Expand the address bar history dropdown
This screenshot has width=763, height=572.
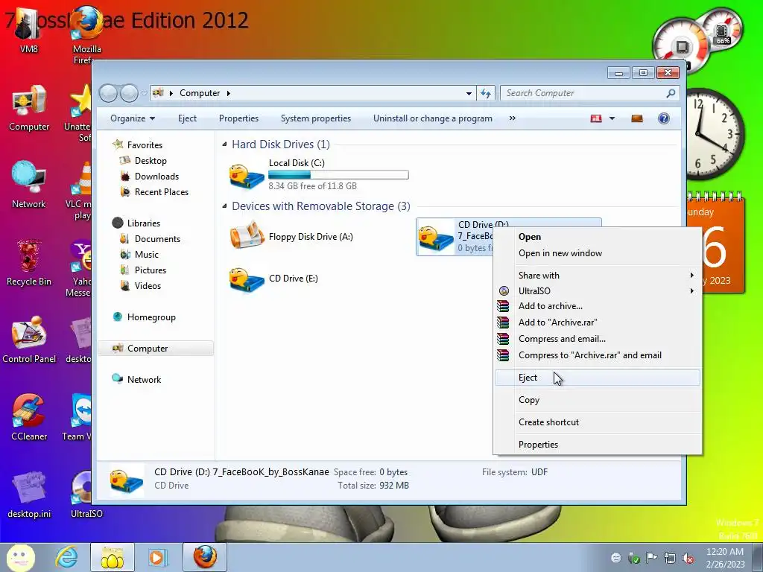pos(469,93)
